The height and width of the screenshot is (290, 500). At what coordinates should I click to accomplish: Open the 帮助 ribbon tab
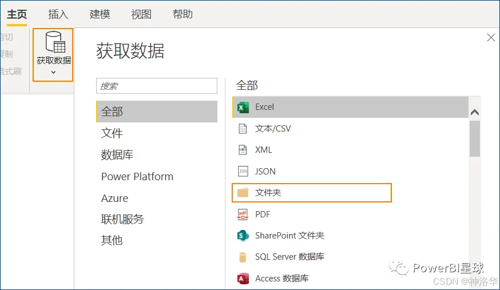[x=182, y=14]
